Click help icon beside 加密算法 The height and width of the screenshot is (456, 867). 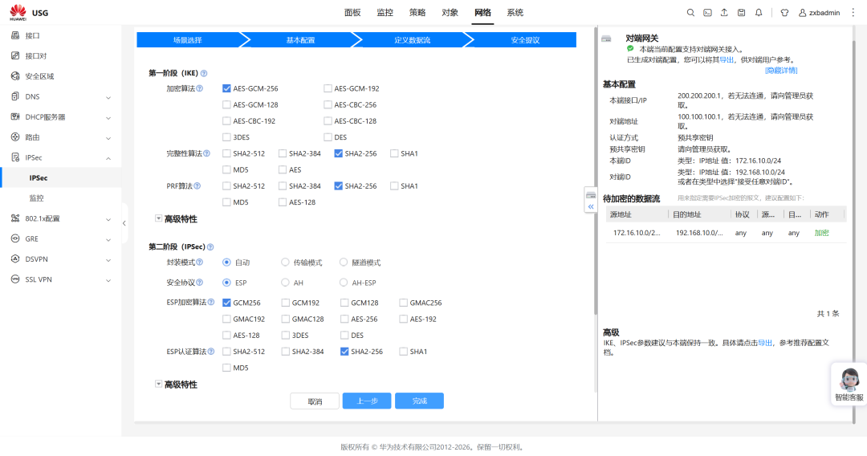[x=200, y=88]
